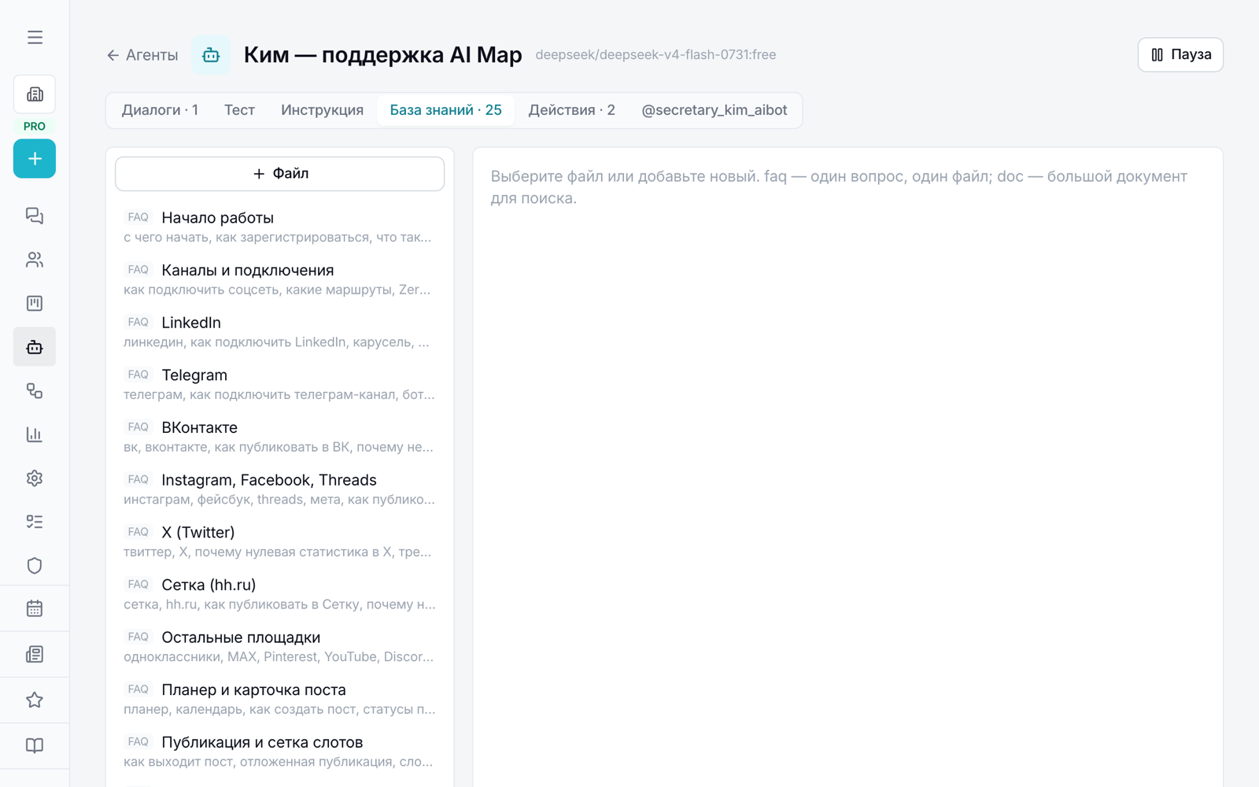
Task: Open the 'Начало работы' FAQ entry
Action: click(280, 227)
